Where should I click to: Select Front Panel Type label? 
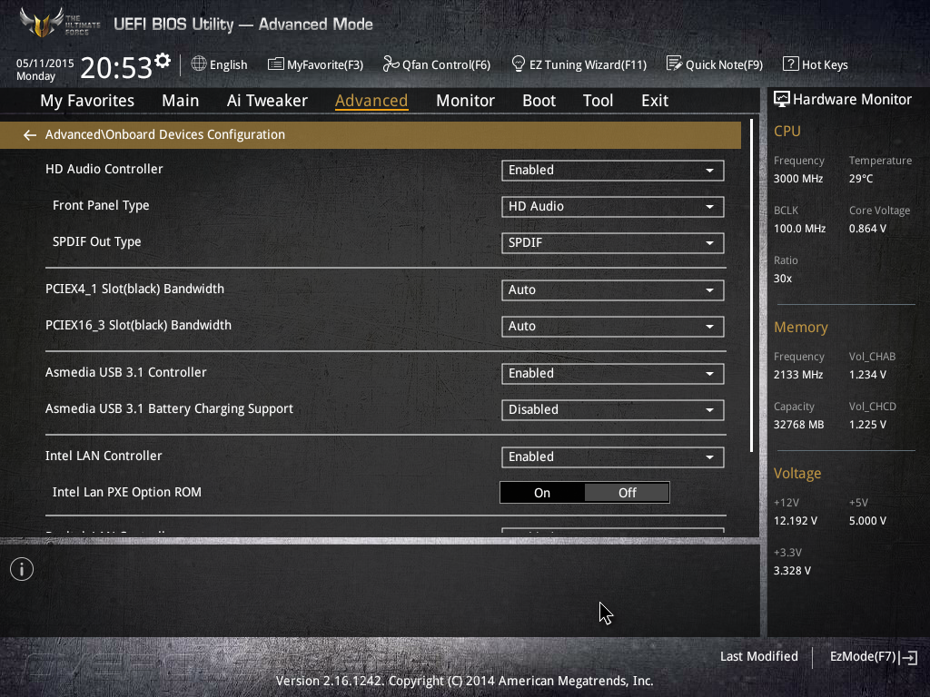tap(101, 206)
